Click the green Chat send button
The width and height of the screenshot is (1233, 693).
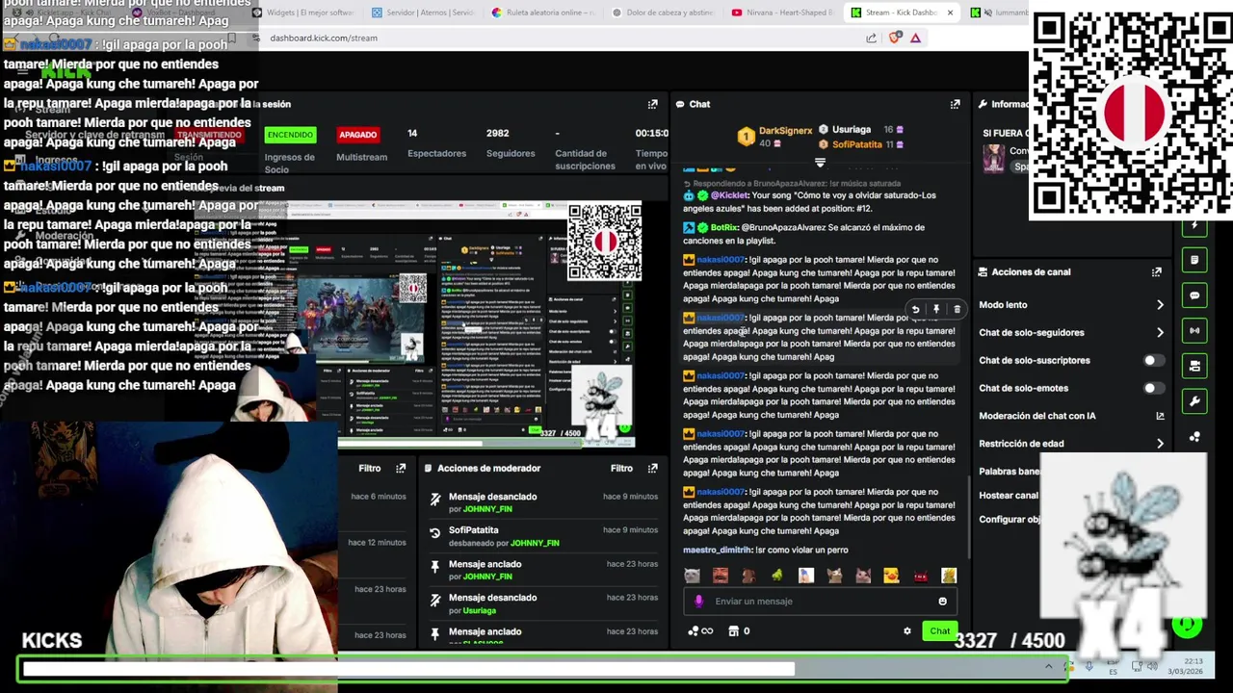tap(939, 631)
